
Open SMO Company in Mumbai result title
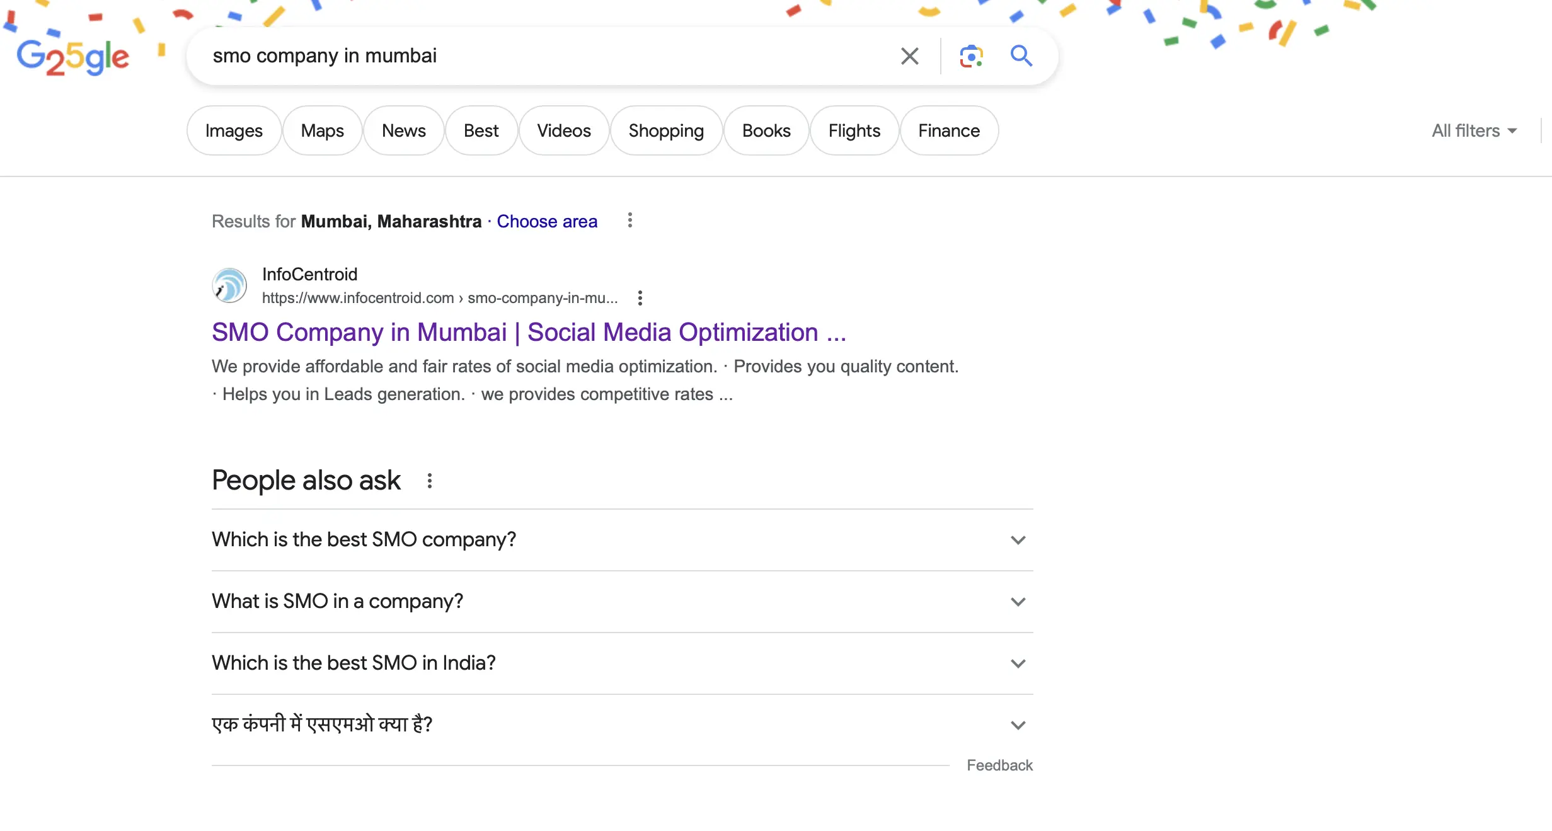tap(528, 333)
